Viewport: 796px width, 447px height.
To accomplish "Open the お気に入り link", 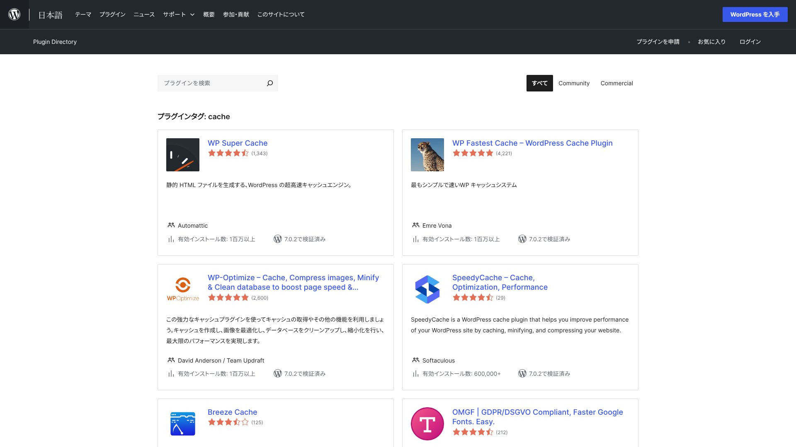I will point(711,42).
